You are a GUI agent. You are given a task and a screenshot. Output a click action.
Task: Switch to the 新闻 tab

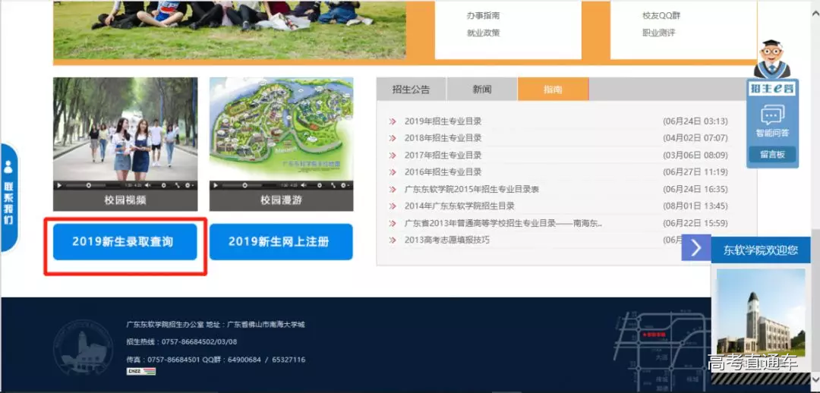(482, 90)
